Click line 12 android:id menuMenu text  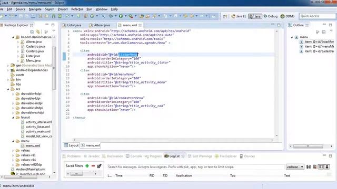click(111, 75)
